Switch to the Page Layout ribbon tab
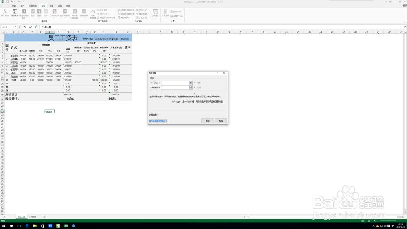The image size is (407, 229). tap(33, 6)
